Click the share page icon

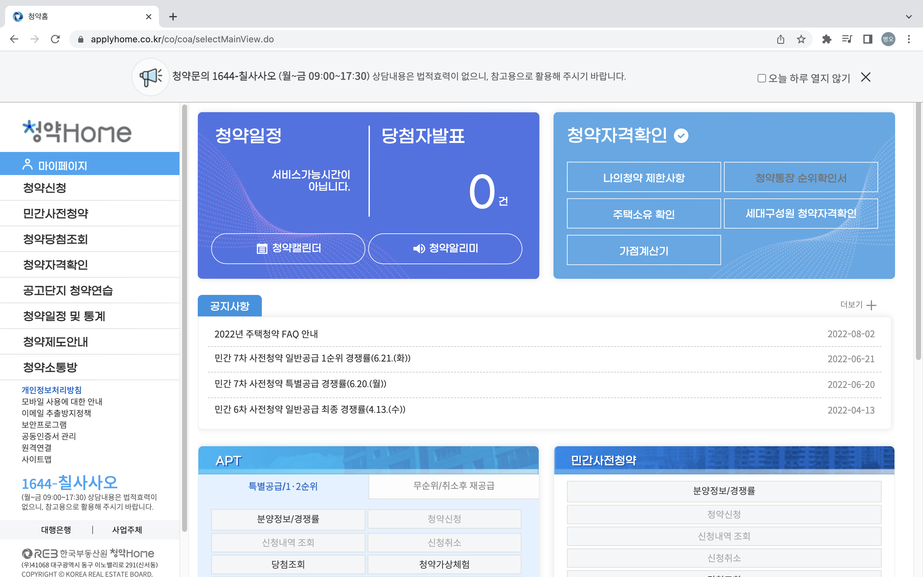click(x=780, y=39)
